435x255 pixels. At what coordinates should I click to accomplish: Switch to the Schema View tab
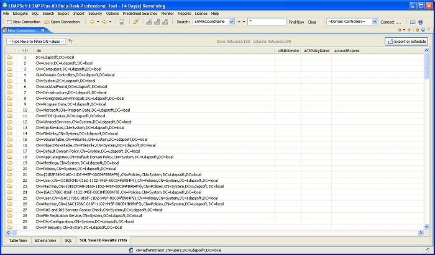45,239
